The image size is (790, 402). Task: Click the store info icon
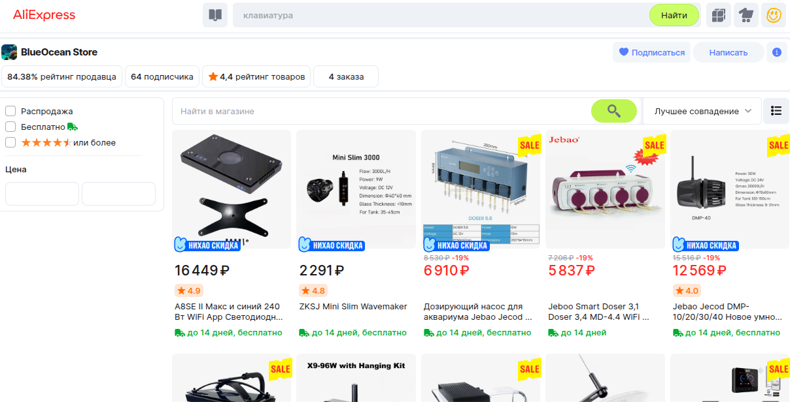tap(777, 52)
